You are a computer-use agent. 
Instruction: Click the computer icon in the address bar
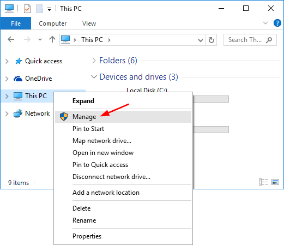click(65, 39)
